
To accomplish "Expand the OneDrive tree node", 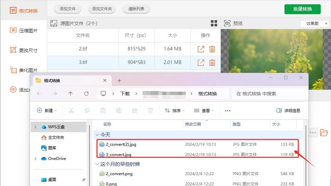I will (35, 159).
